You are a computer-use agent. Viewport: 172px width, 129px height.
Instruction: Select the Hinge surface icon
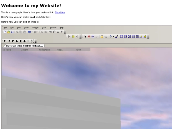point(141,37)
